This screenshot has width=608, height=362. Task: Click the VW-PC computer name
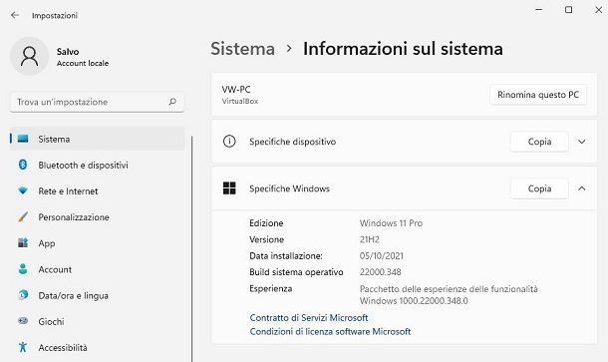[x=236, y=89]
